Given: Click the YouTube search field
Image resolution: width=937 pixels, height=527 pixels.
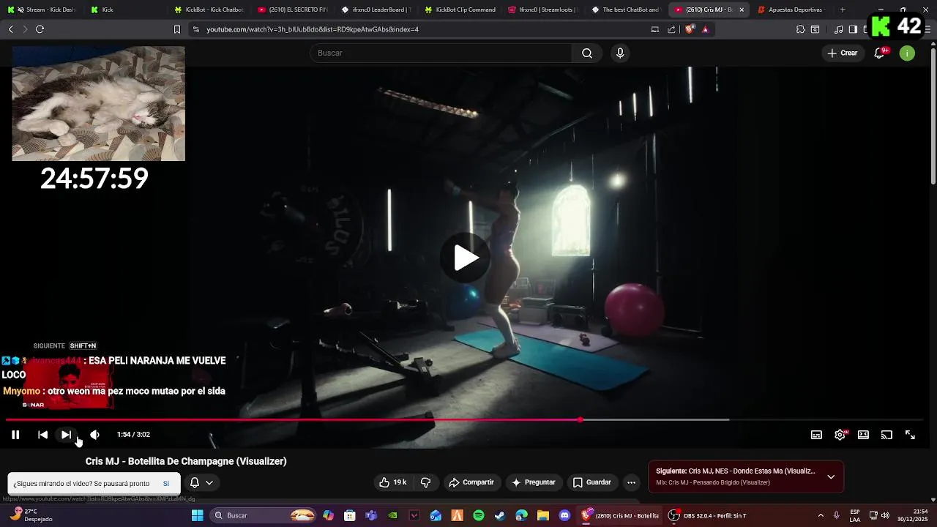Looking at the screenshot, I should click(440, 53).
